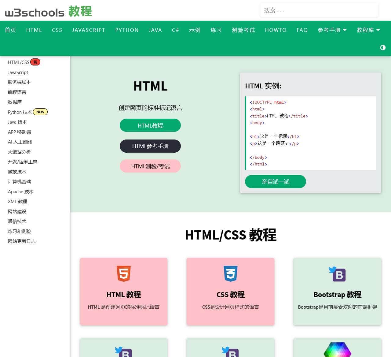Open CSS in the top navigation bar
This screenshot has width=391, height=357.
(x=57, y=30)
